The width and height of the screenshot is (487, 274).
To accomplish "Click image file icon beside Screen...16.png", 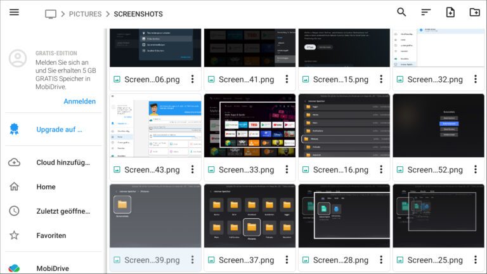I will (306, 169).
